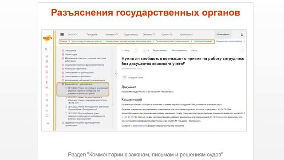The height and width of the screenshot is (160, 284).
Task: Click the Общий профиль button
Action: pyautogui.click(x=223, y=34)
